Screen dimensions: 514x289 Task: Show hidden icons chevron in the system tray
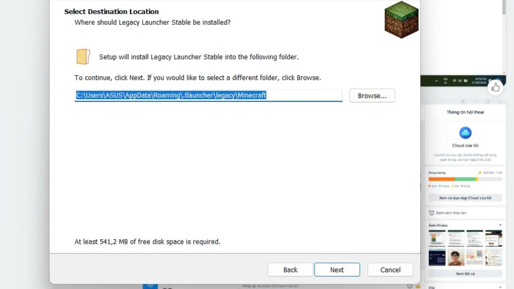[436, 81]
